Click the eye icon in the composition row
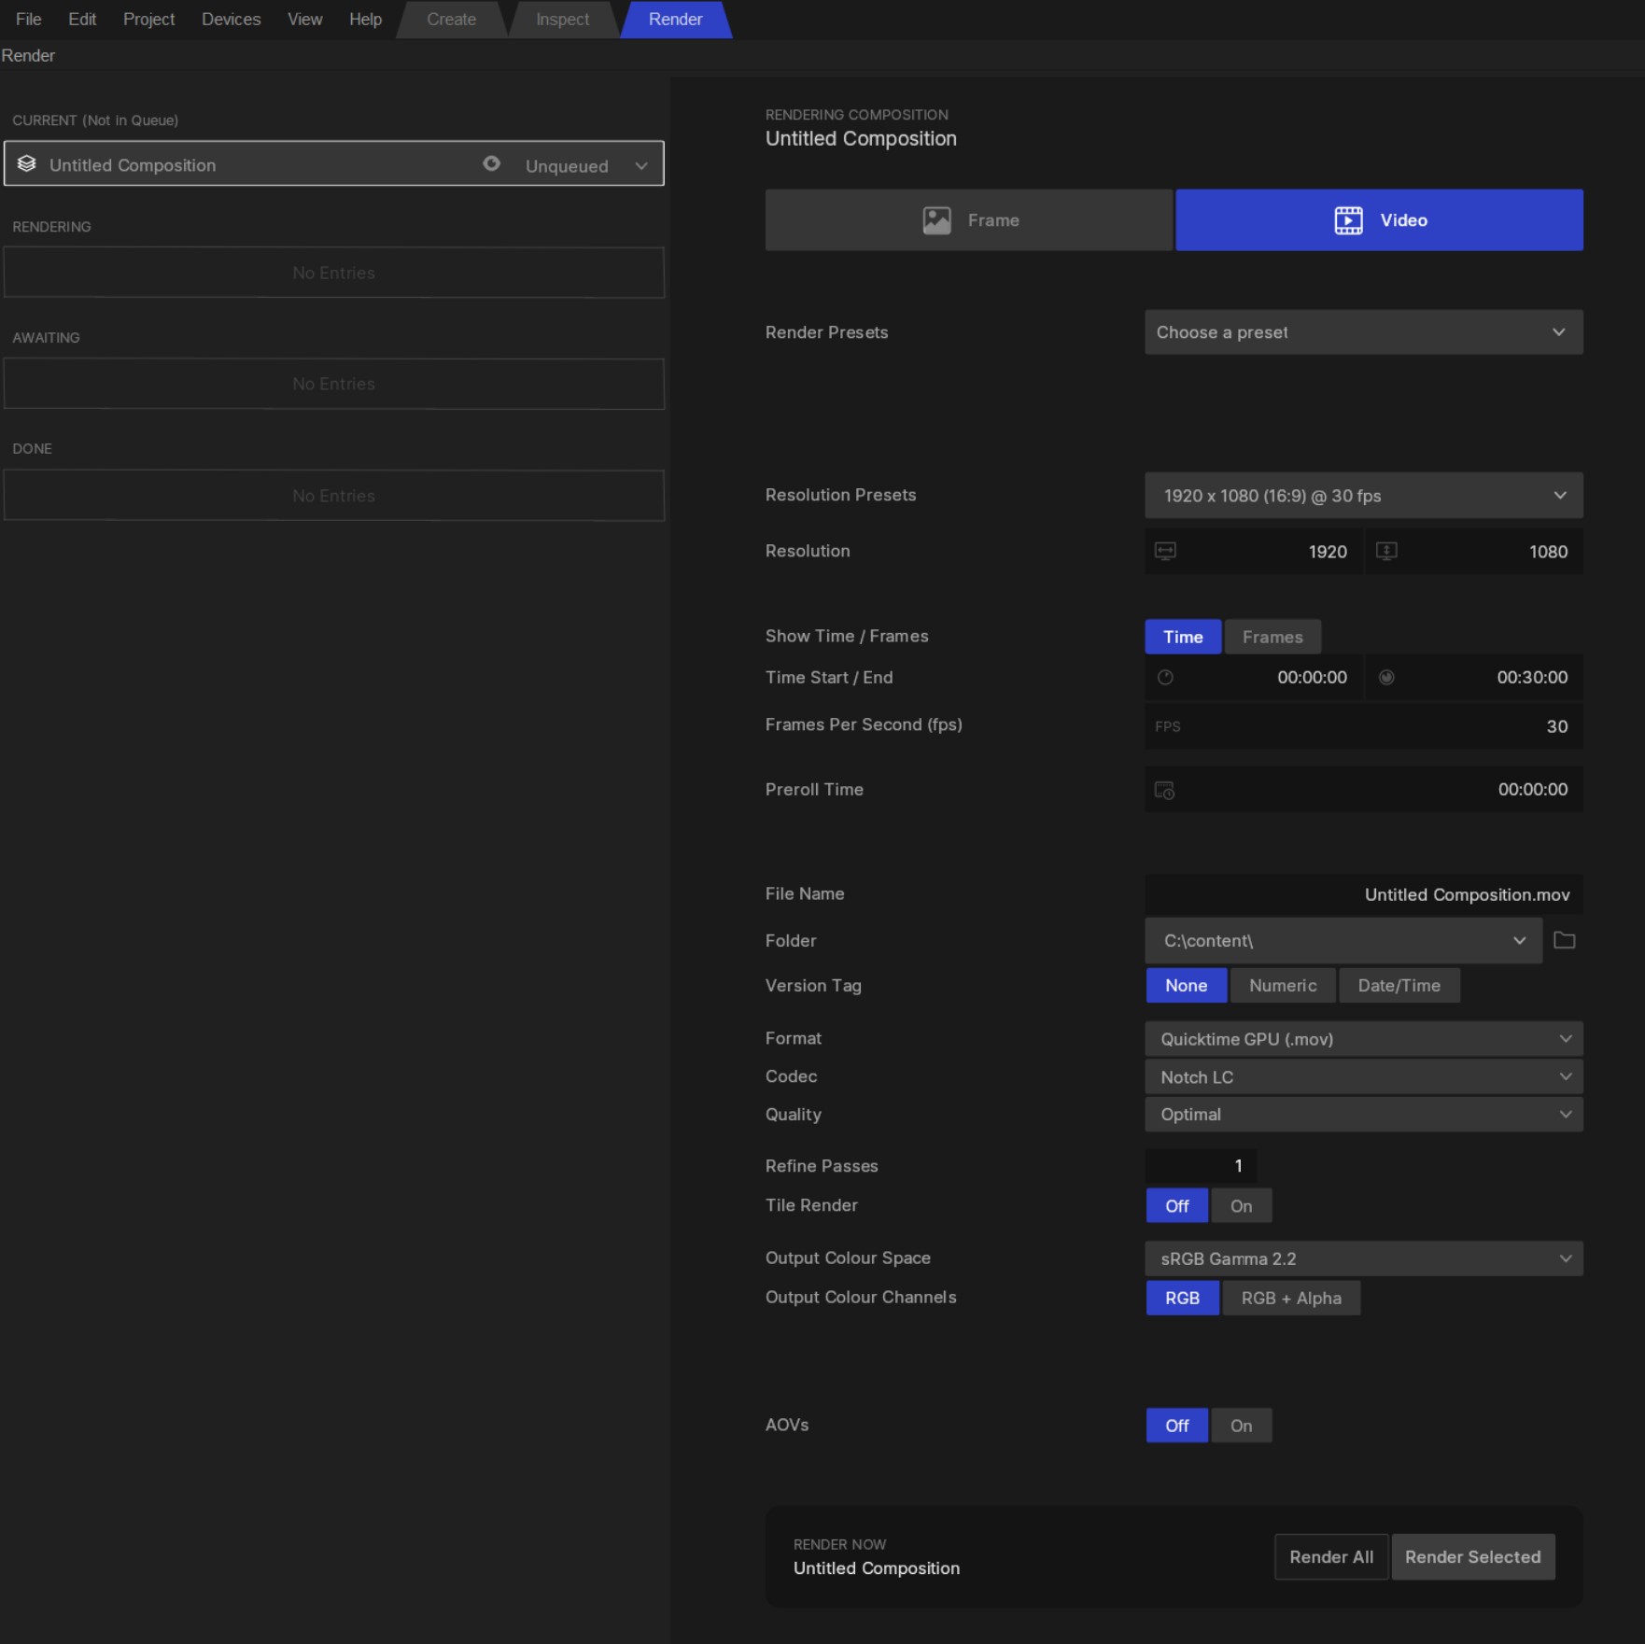Image resolution: width=1645 pixels, height=1644 pixels. point(491,164)
